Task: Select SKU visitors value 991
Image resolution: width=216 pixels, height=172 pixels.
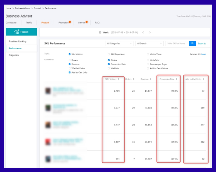Action: coord(118,159)
